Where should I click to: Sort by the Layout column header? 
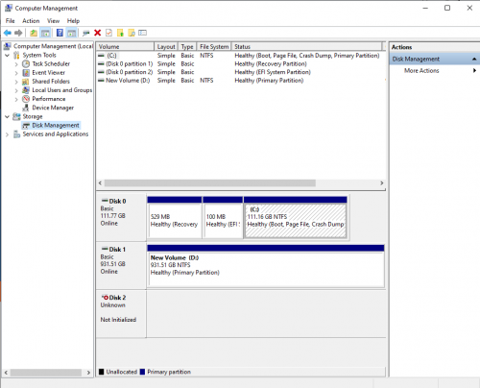[166, 47]
